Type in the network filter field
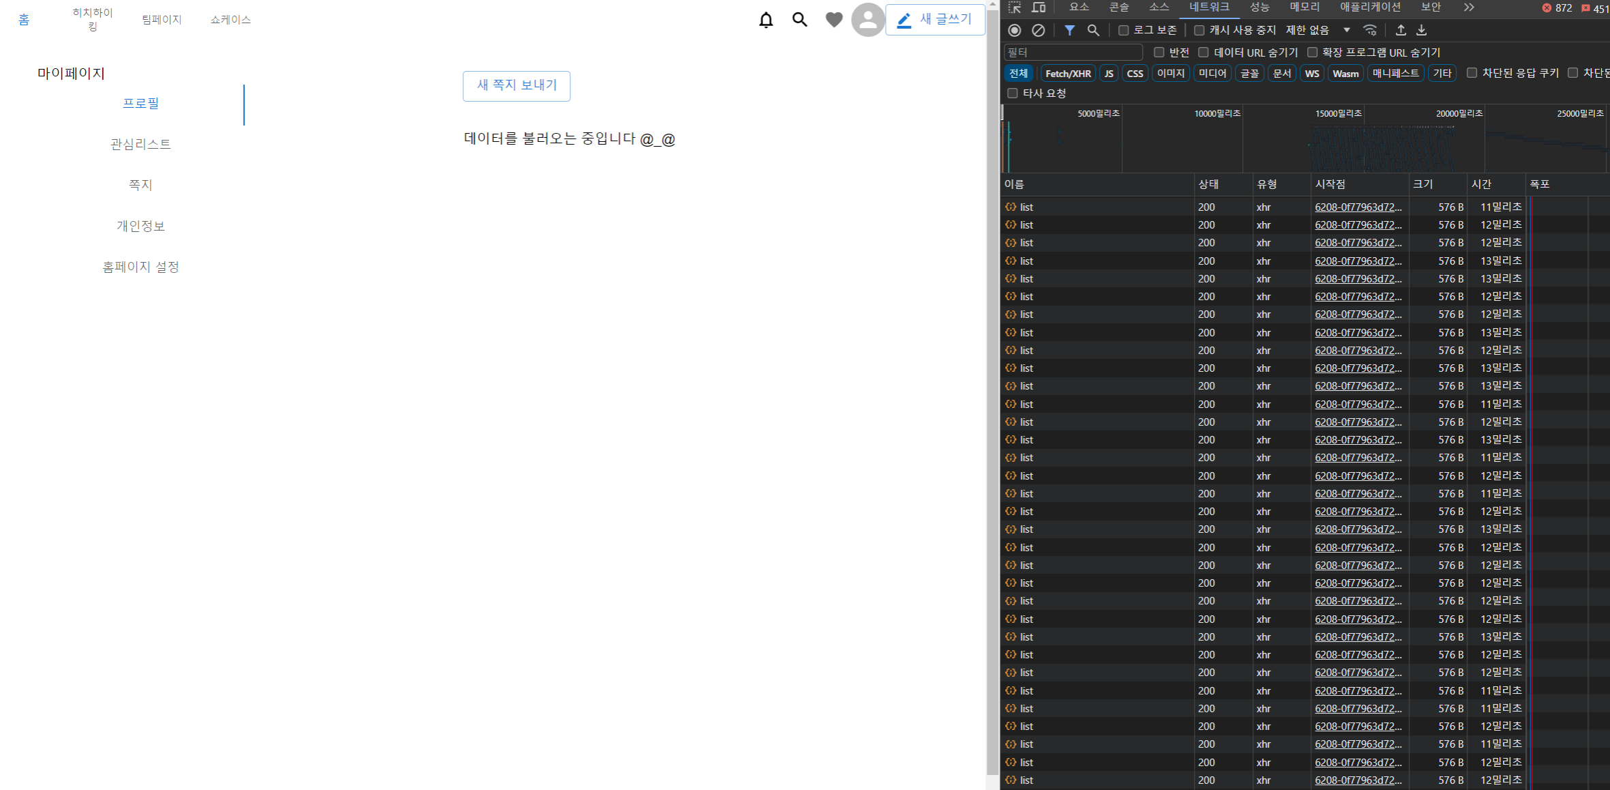1610x790 pixels. click(1073, 52)
